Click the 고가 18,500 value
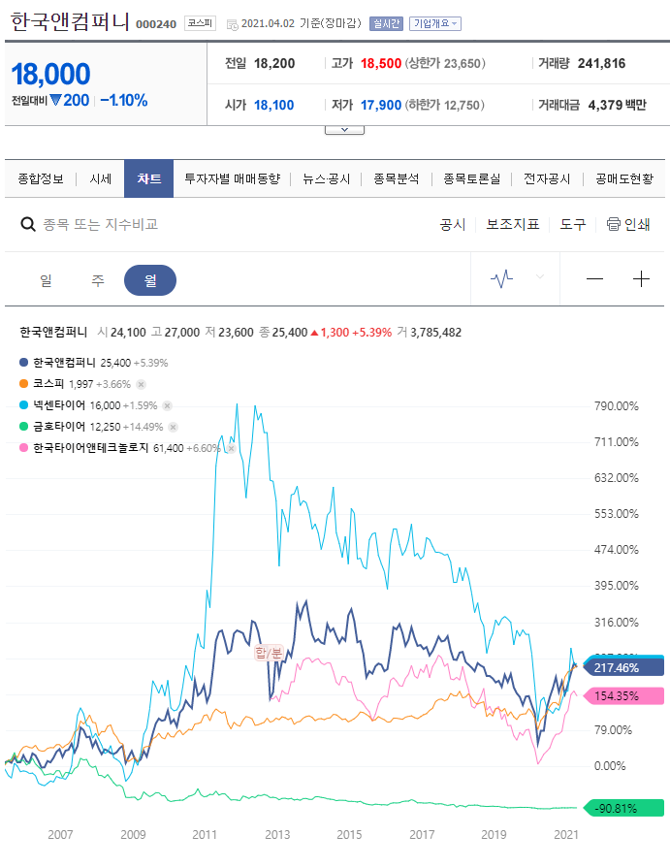 [x=381, y=64]
